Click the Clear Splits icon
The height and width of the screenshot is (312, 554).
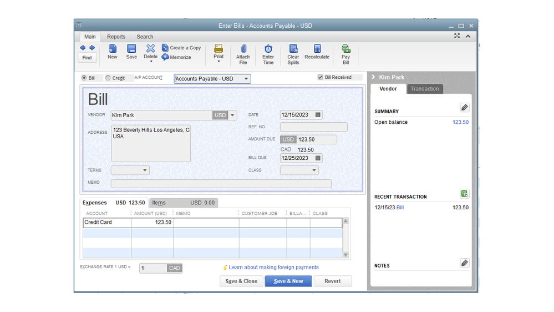pos(293,49)
